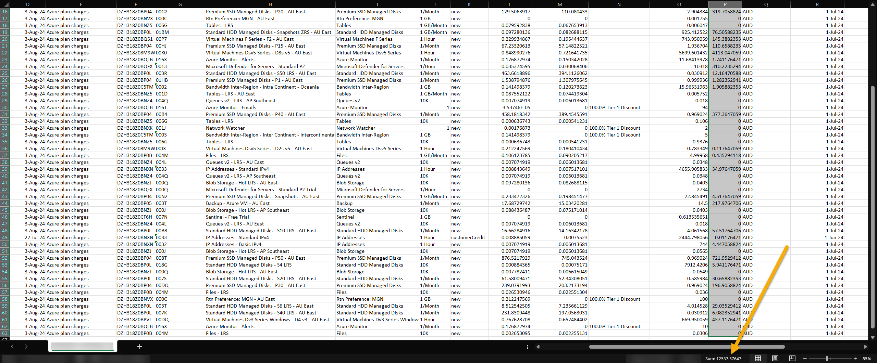Select column O header

coord(679,4)
